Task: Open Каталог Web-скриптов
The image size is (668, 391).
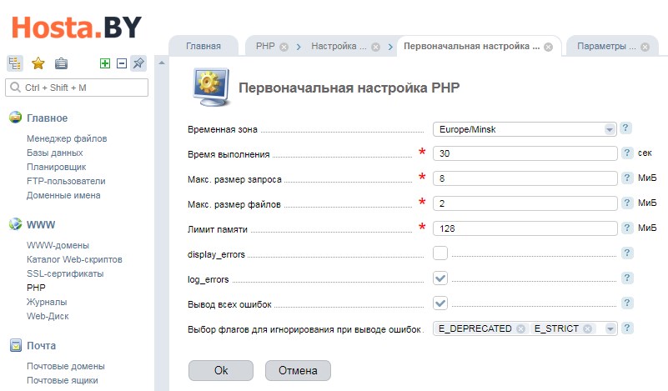Action: point(74,259)
